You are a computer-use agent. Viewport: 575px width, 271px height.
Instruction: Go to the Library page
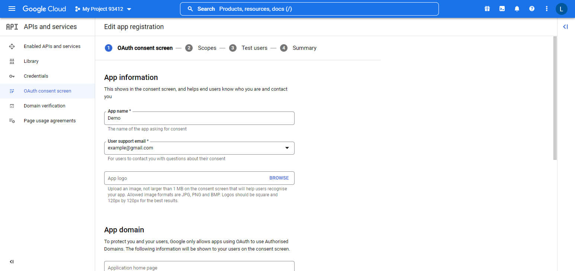pyautogui.click(x=31, y=61)
